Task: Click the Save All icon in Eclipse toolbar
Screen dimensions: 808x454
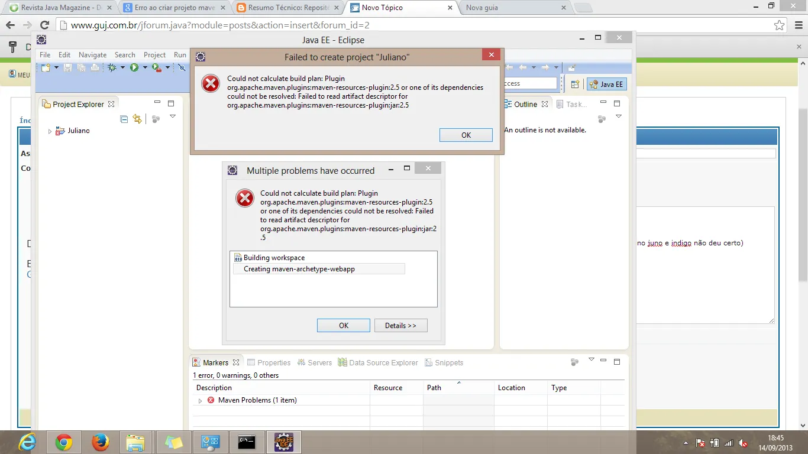Action: 81,68
